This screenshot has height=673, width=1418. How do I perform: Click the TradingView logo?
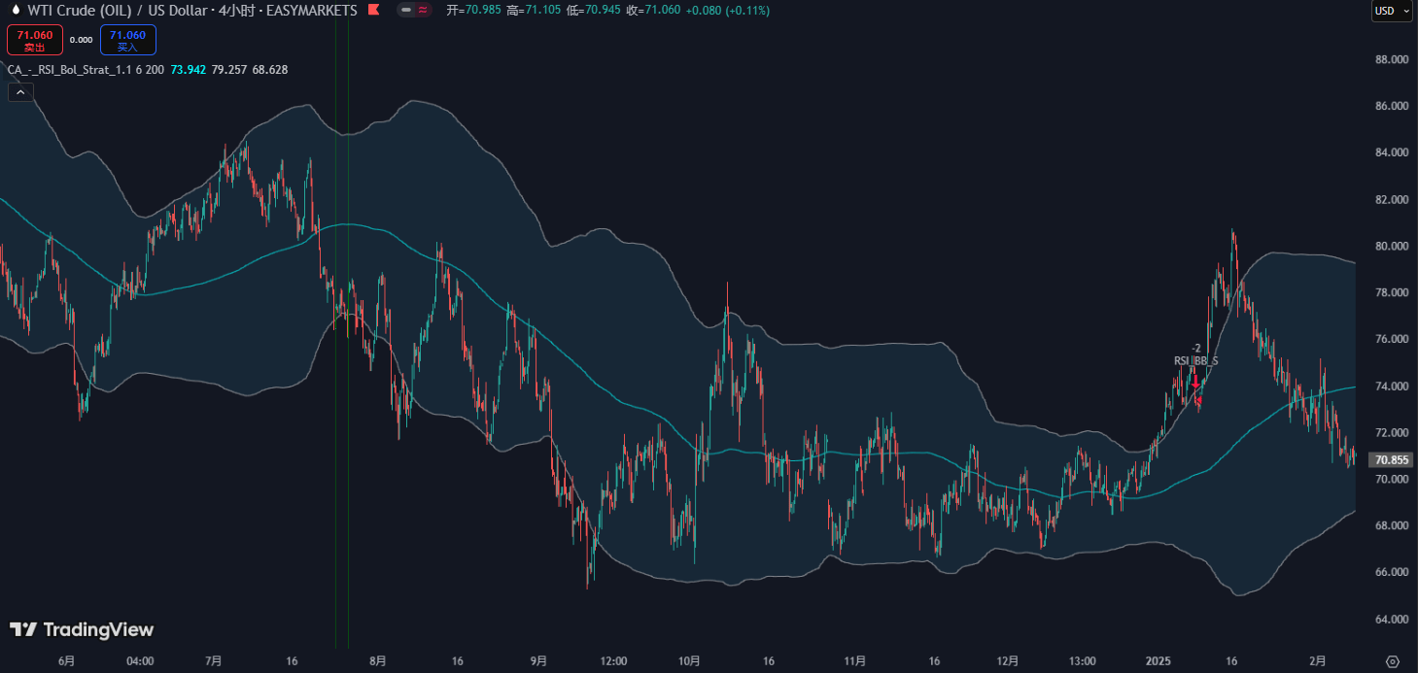82,630
